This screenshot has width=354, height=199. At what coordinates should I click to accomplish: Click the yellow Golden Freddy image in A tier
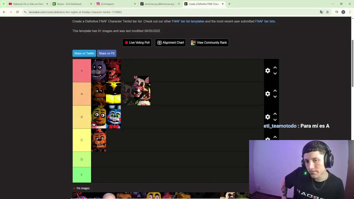pyautogui.click(x=113, y=94)
